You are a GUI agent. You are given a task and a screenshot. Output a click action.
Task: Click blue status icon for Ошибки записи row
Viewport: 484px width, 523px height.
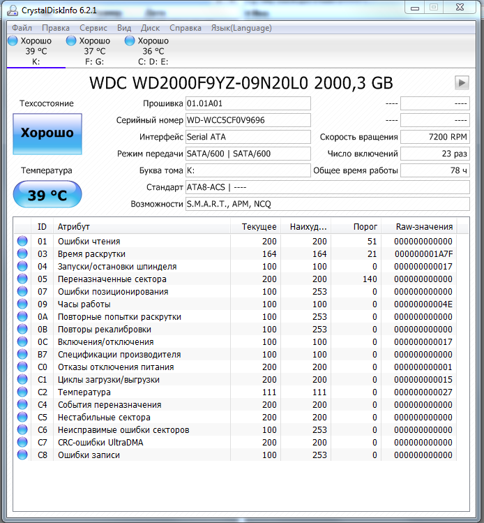22,455
